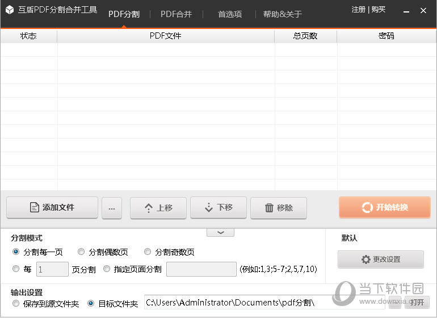
Task: Start conversion with 开始转换
Action: point(385,207)
